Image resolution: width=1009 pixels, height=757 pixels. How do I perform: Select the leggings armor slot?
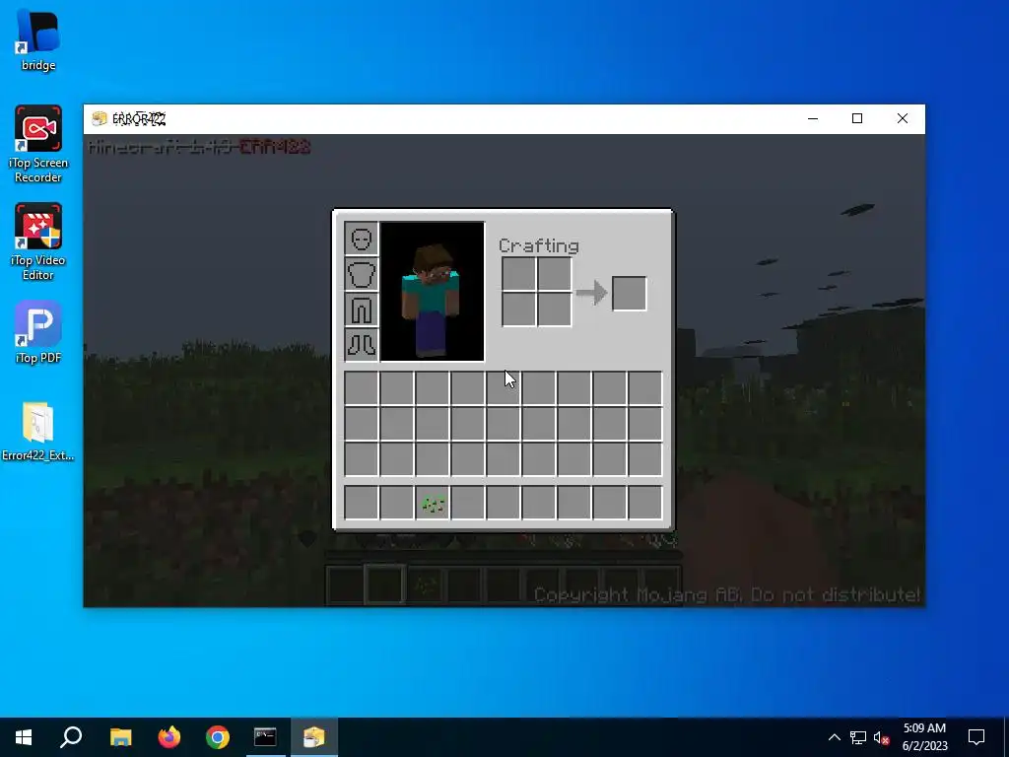click(x=361, y=310)
